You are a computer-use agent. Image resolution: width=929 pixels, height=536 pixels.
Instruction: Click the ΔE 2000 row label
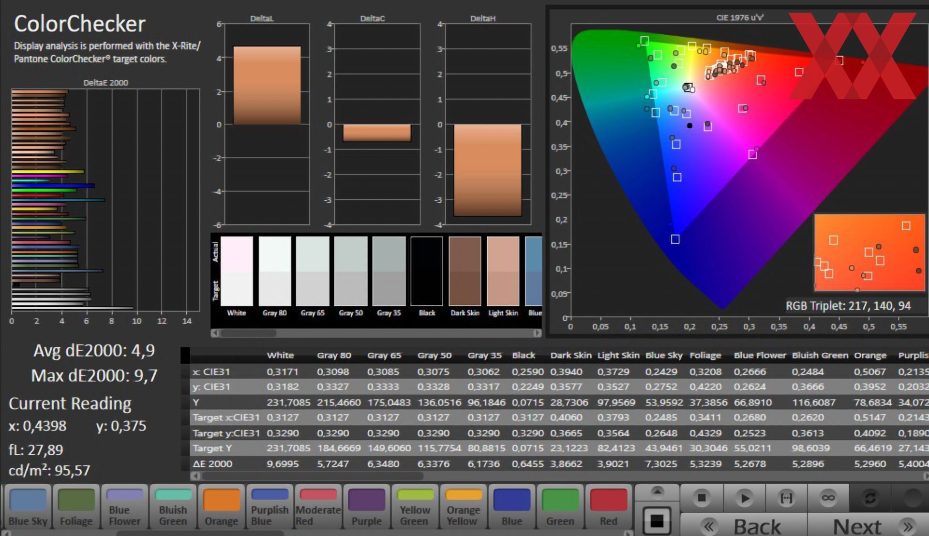(212, 464)
